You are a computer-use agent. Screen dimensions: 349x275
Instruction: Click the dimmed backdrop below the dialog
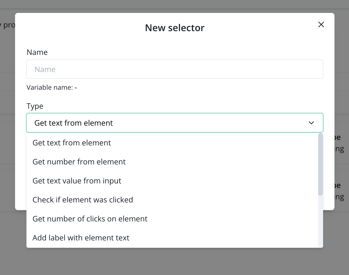pyautogui.click(x=174, y=261)
